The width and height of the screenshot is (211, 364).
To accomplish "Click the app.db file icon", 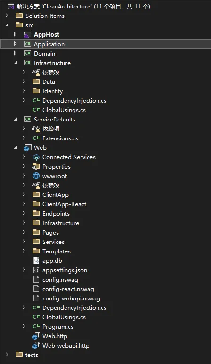I will coord(36,261).
